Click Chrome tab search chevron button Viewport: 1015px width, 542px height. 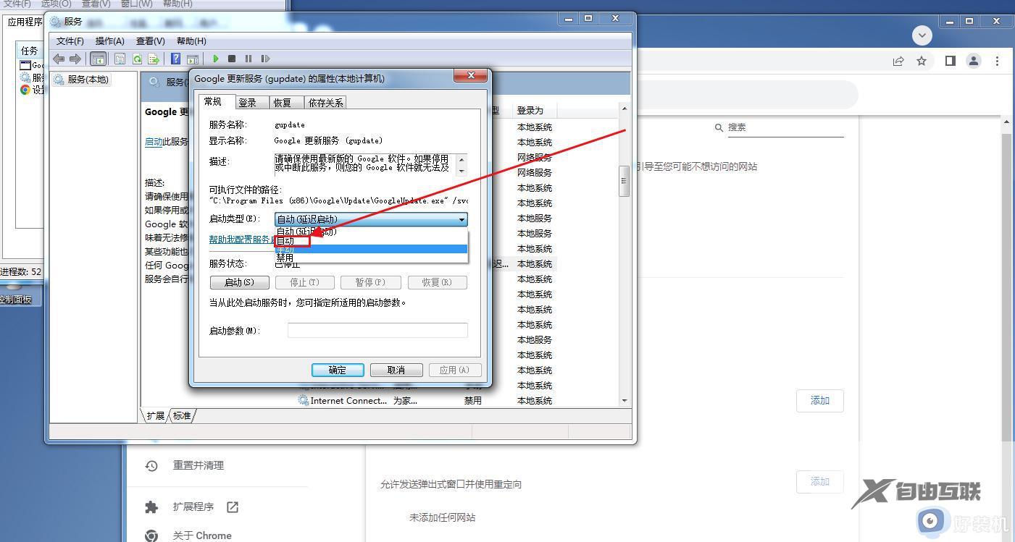(x=922, y=35)
